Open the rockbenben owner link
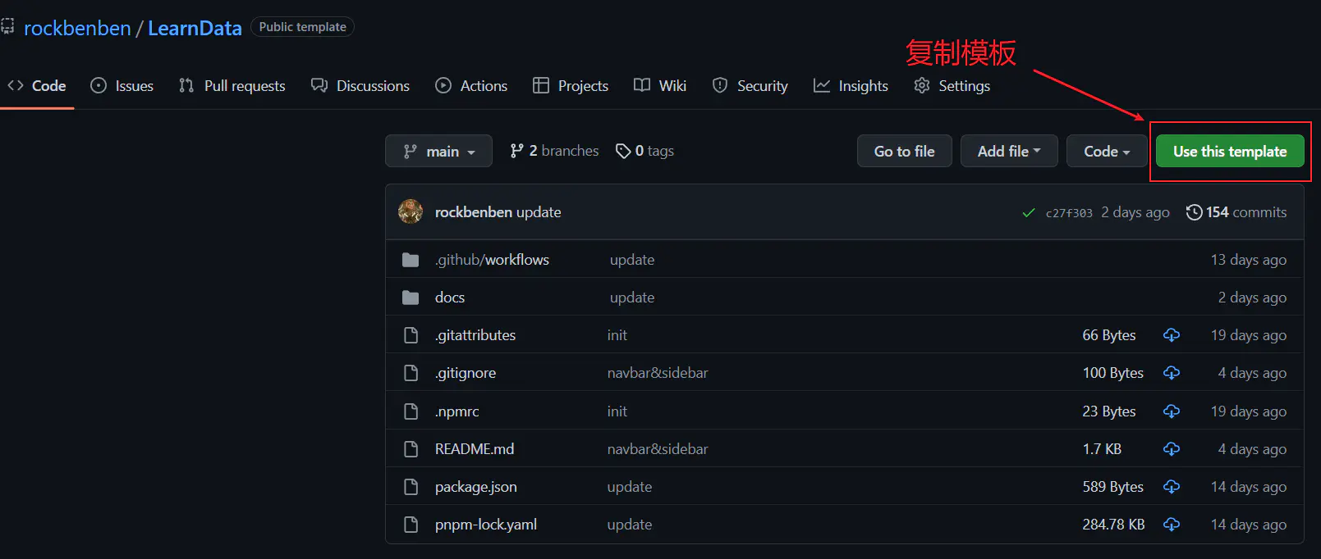Image resolution: width=1321 pixels, height=559 pixels. point(77,28)
